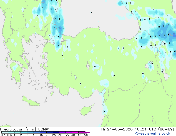Click the '10' legend scale label
Image resolution: width=176 pixels, height=136 pixels.
point(35,135)
